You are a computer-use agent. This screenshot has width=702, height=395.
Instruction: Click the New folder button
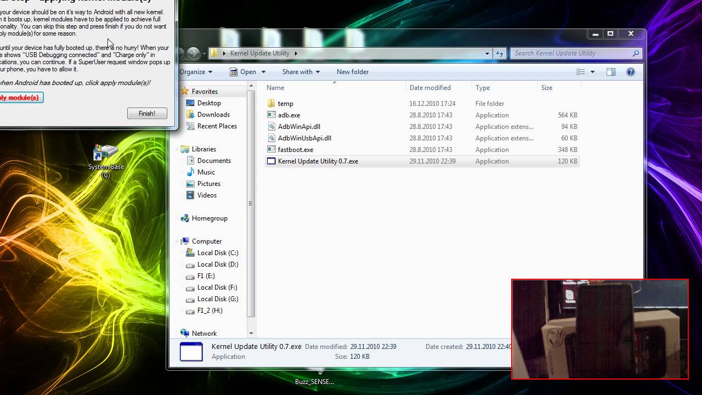(353, 72)
